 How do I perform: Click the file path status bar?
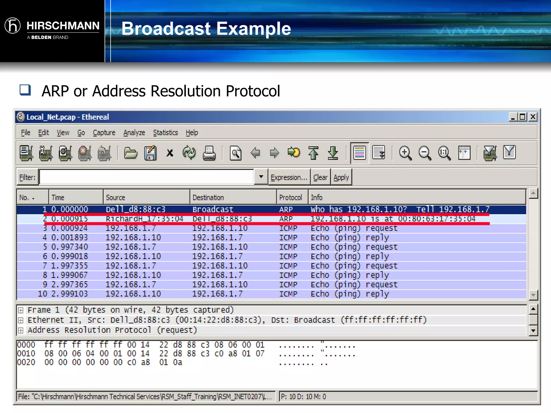click(146, 397)
